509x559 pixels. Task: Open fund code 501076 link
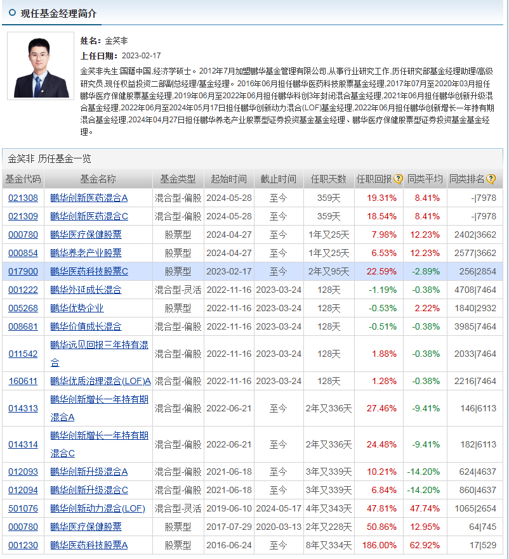point(23,508)
